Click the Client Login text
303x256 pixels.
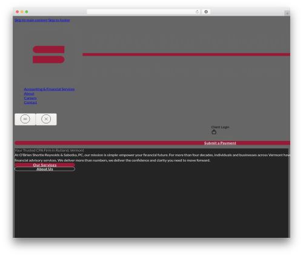click(220, 127)
